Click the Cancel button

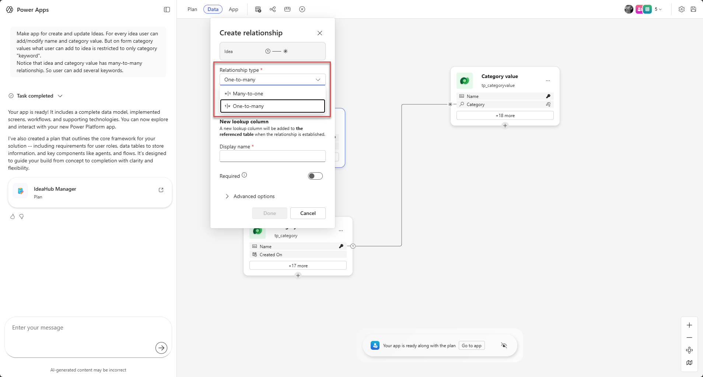tap(308, 213)
